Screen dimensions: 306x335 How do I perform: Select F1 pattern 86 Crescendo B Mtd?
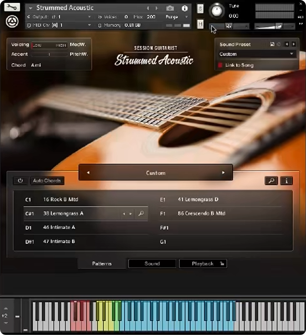(x=221, y=214)
